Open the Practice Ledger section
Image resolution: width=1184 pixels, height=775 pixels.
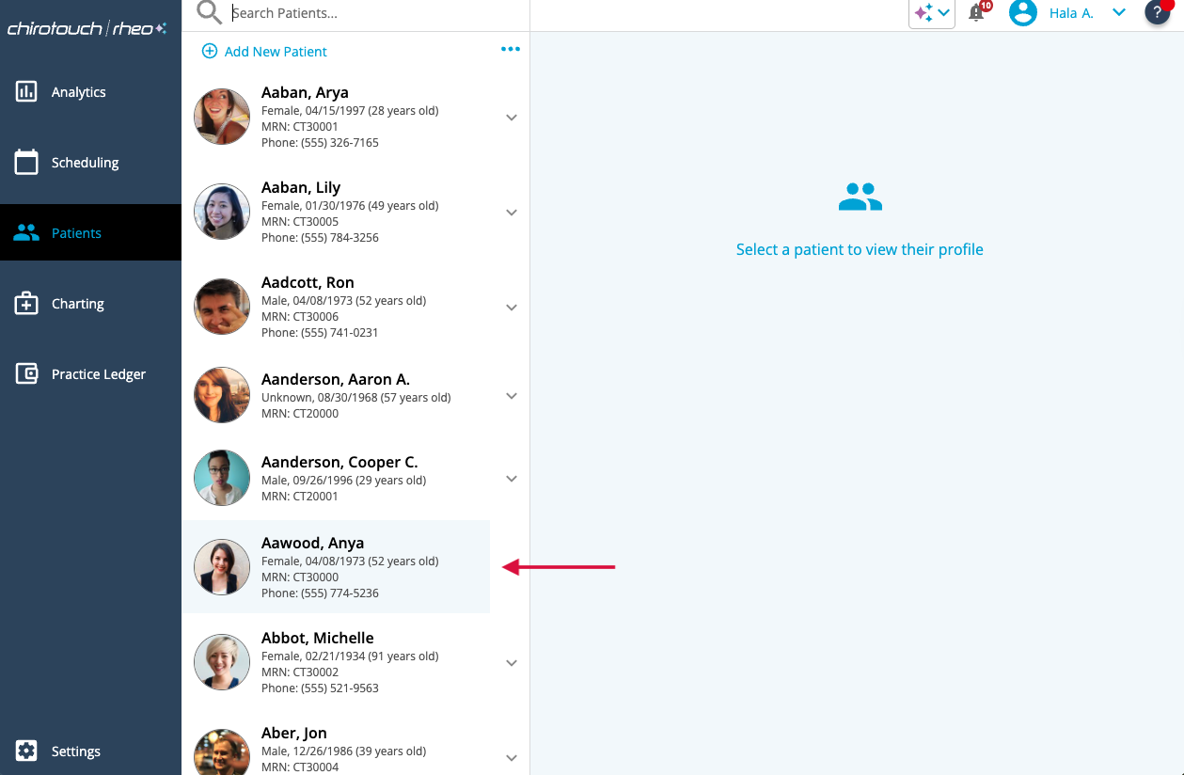coord(98,374)
